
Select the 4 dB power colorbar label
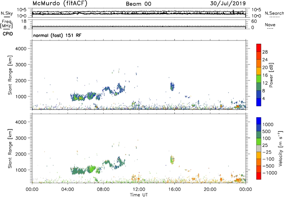click(264, 98)
